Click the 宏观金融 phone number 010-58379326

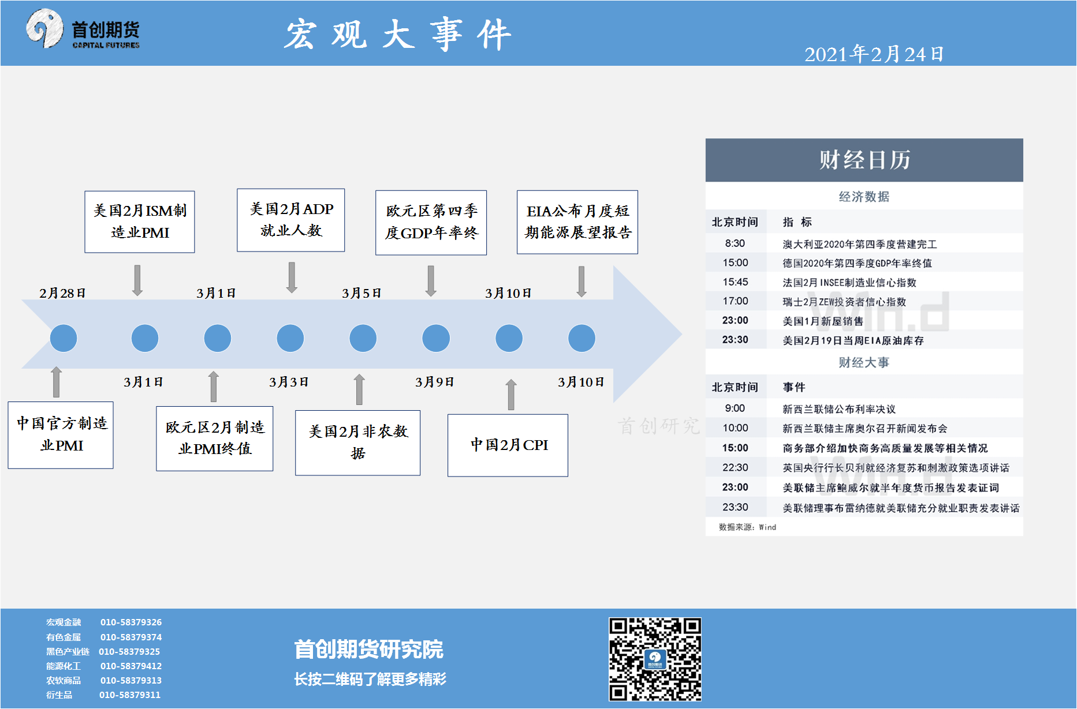(131, 622)
